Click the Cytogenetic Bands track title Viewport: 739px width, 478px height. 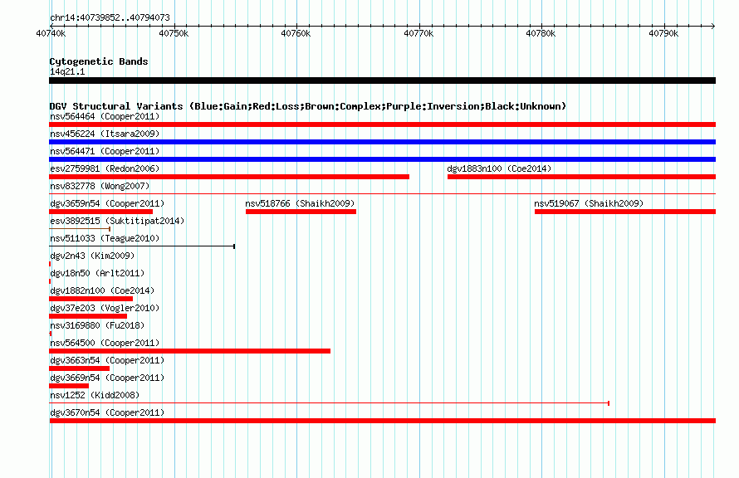pyautogui.click(x=99, y=61)
